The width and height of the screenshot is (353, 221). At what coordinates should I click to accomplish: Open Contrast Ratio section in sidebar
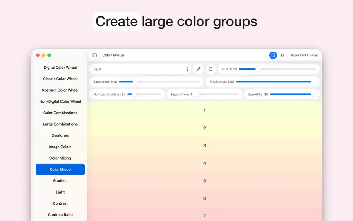coord(60,214)
